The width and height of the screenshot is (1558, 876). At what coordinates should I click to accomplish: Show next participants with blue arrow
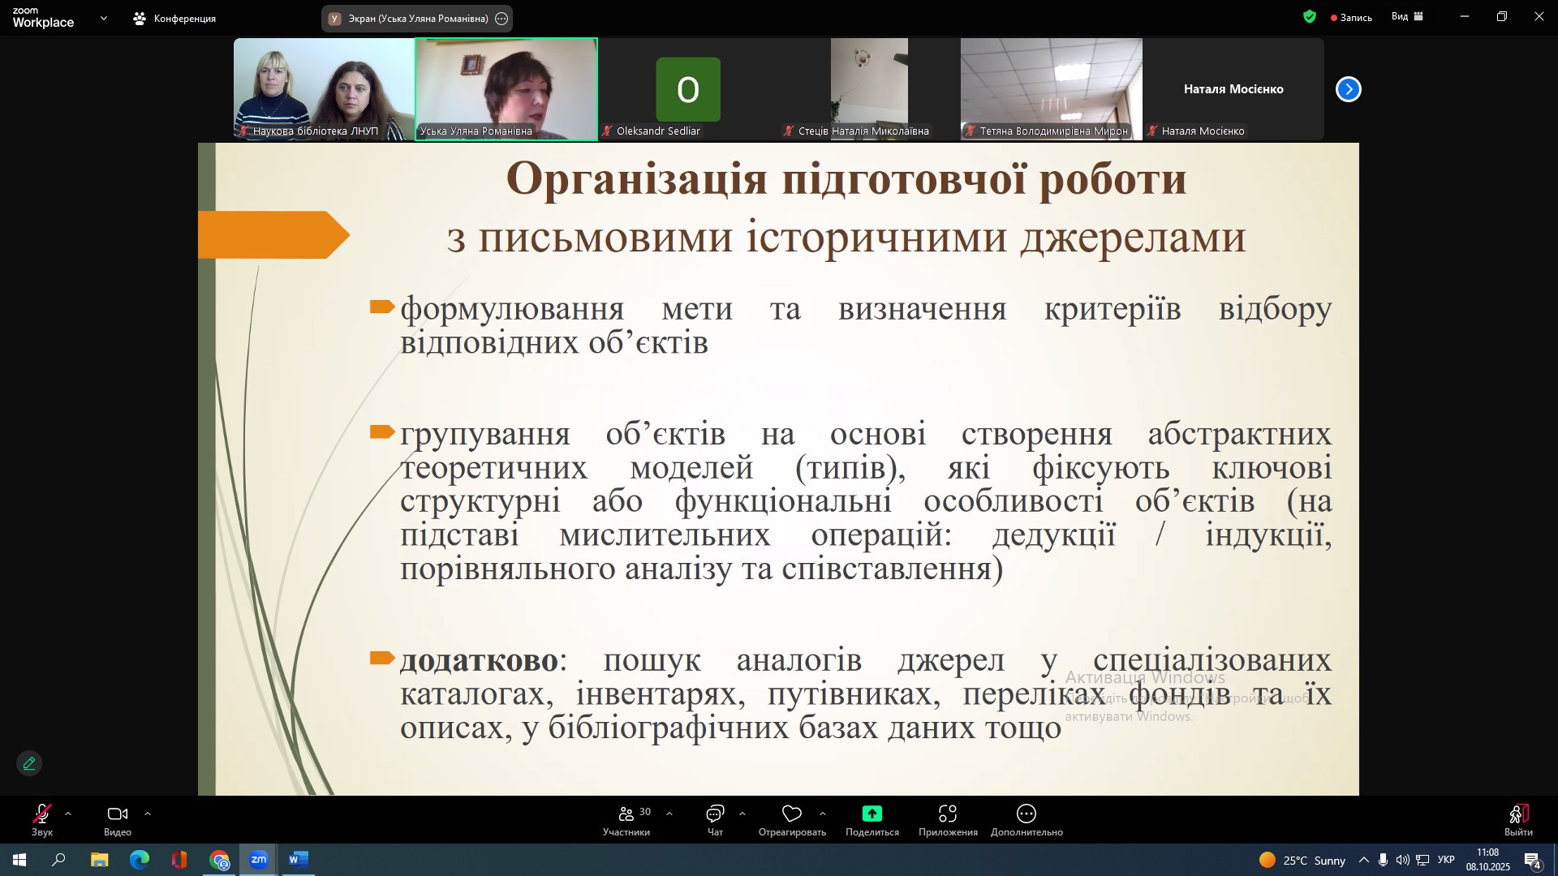[1348, 89]
